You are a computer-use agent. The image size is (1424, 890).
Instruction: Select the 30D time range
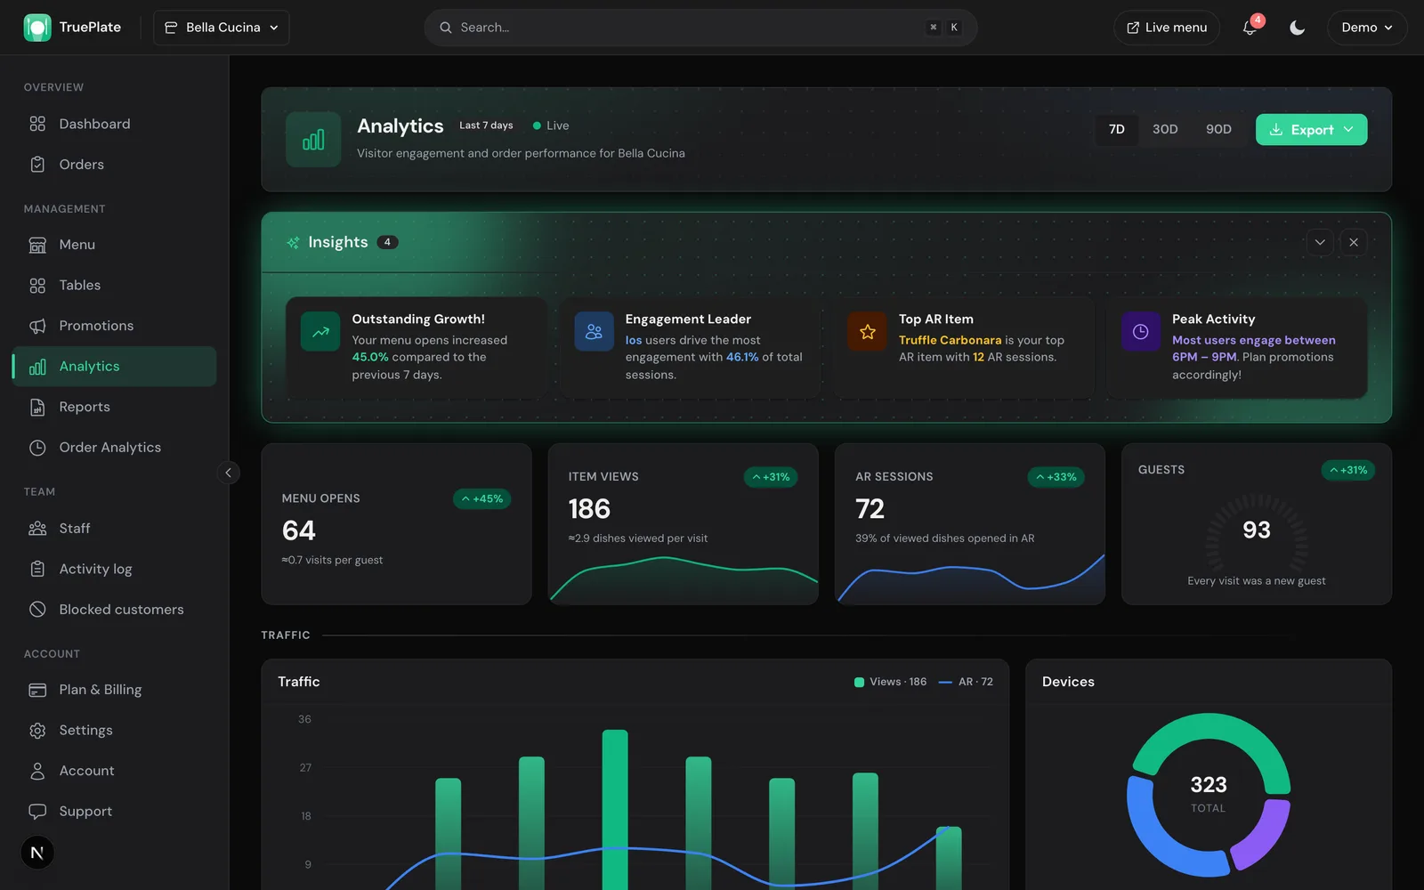(1165, 129)
